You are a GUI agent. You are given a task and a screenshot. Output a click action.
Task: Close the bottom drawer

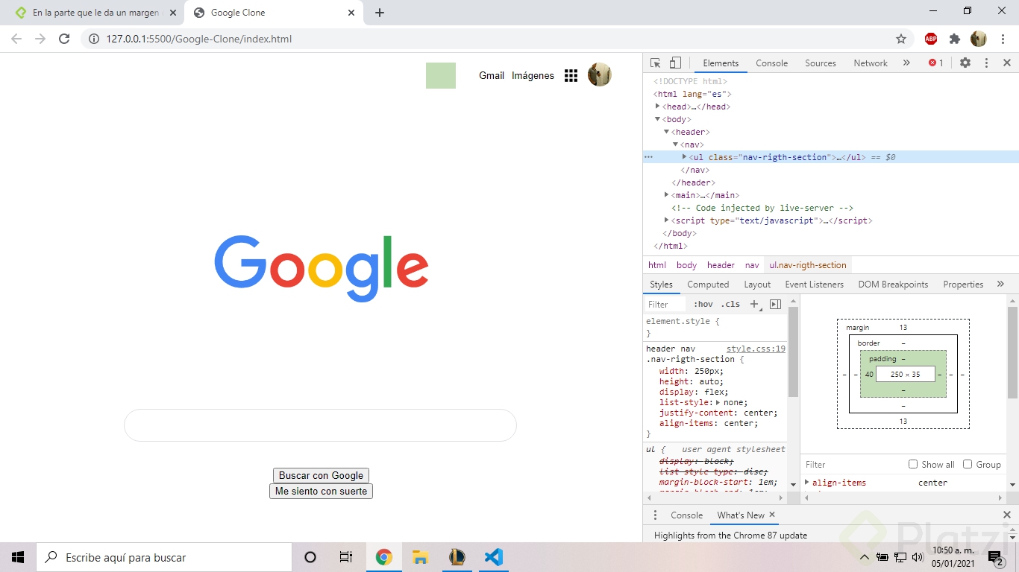[1006, 515]
